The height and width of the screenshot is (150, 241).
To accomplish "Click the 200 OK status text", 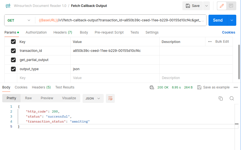I will pos(163,87).
